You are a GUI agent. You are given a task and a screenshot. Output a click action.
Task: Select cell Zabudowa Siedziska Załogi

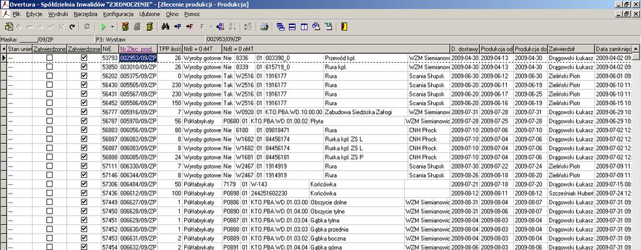click(365, 112)
